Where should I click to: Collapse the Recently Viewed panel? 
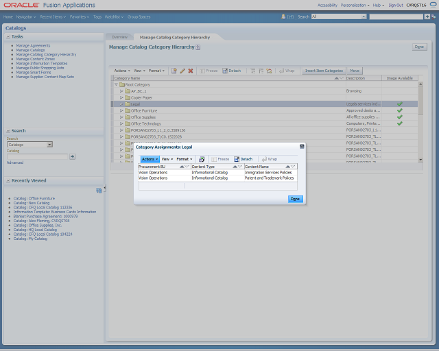[x=8, y=180]
